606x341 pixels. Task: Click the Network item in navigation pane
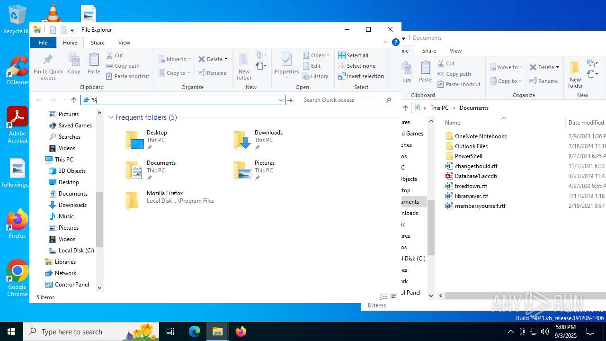pyautogui.click(x=61, y=273)
